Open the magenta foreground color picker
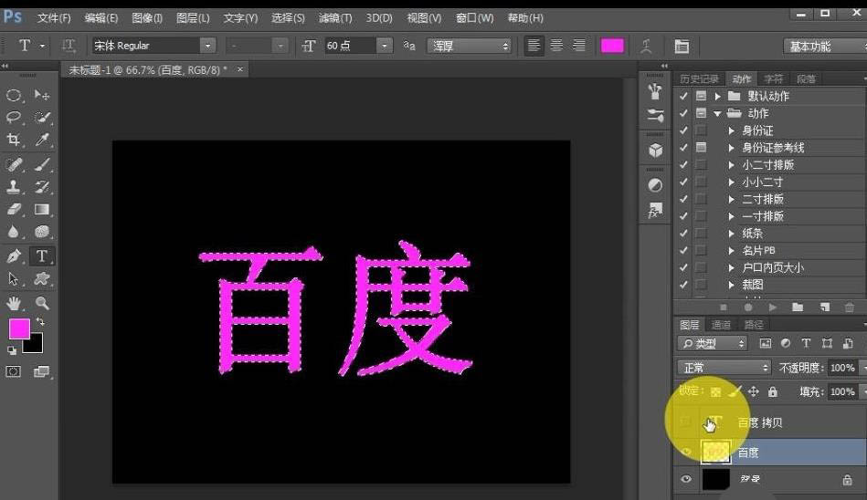The image size is (867, 500). coord(17,328)
